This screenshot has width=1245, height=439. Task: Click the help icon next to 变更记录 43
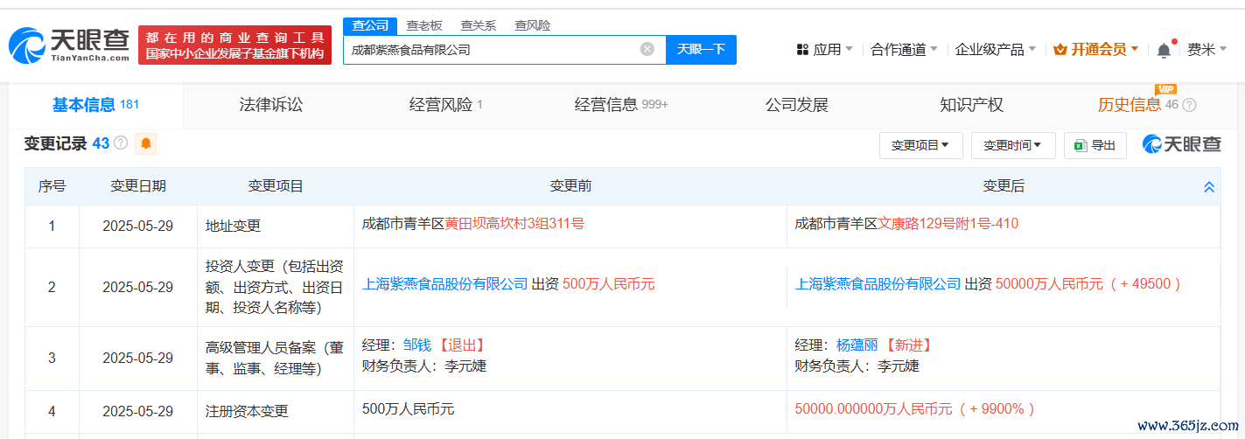(121, 143)
